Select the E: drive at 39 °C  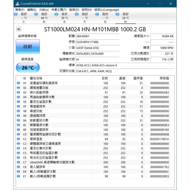pos(64,18)
